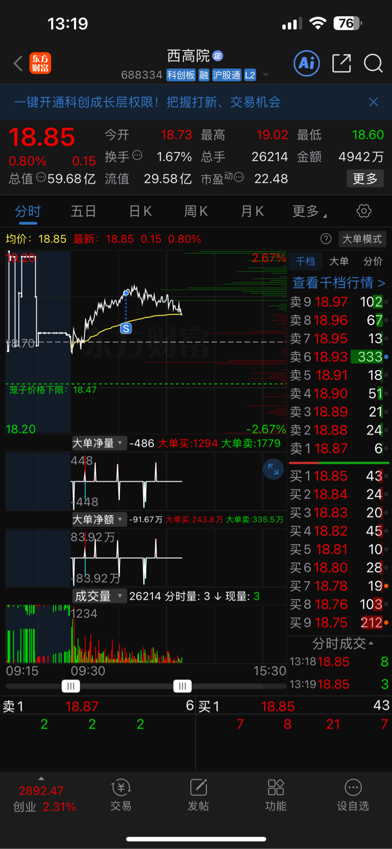Tap the L2 badge
This screenshot has width=392, height=849.
(x=250, y=75)
